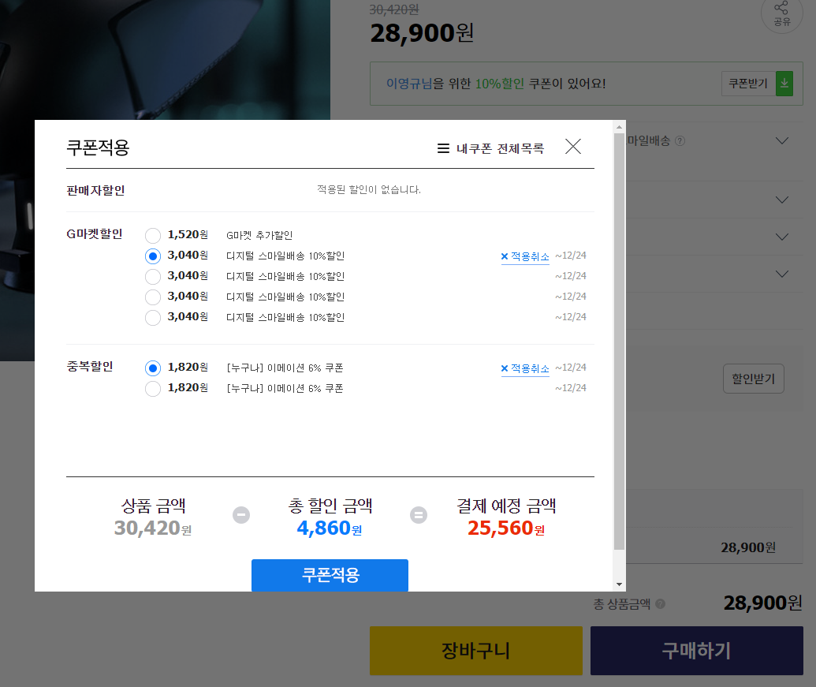Click the dialog scrollbar up arrow
The height and width of the screenshot is (687, 816).
click(x=619, y=127)
